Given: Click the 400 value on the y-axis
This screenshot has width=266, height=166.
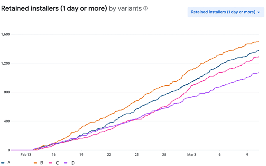Looking at the screenshot, I should click(x=7, y=121).
